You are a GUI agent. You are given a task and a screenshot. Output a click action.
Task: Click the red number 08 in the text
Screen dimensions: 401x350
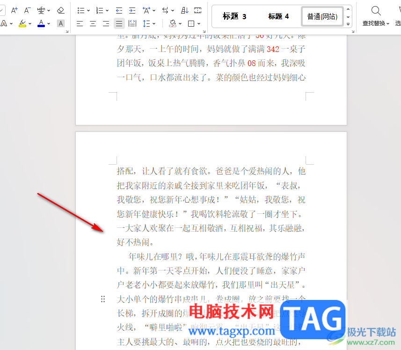point(252,63)
